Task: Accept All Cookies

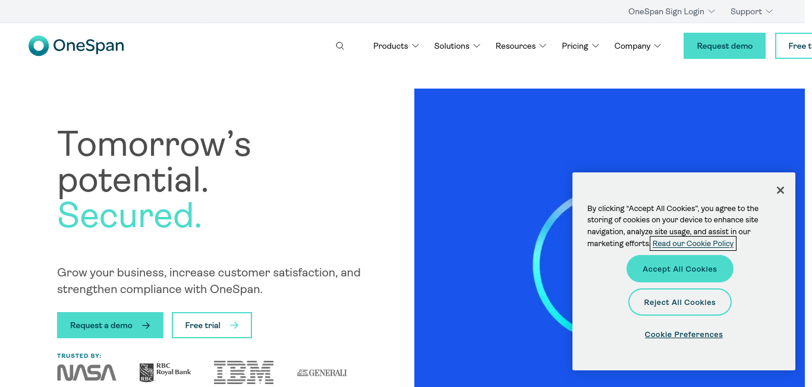Action: click(x=680, y=269)
